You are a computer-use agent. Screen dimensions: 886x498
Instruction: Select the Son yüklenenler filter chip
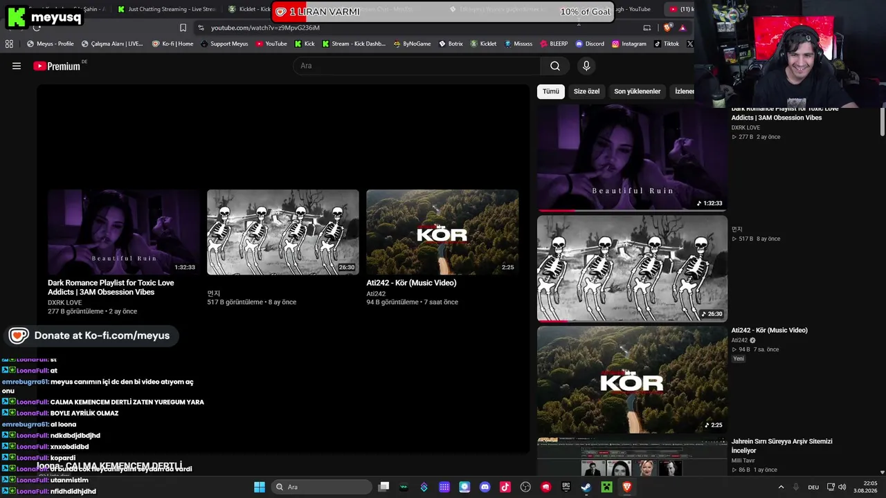(x=638, y=91)
